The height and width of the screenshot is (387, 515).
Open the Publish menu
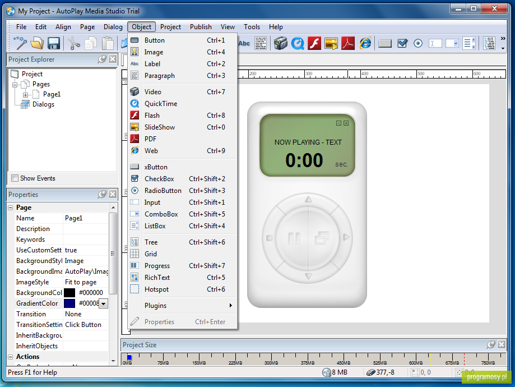(x=201, y=27)
